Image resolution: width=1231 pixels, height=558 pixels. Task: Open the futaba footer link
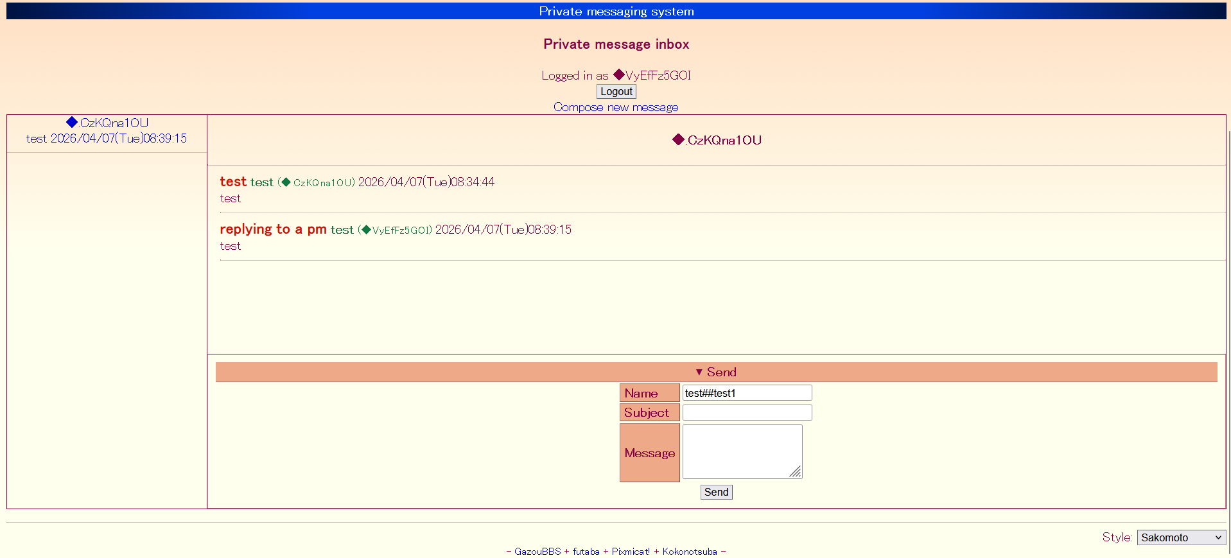[x=586, y=552]
